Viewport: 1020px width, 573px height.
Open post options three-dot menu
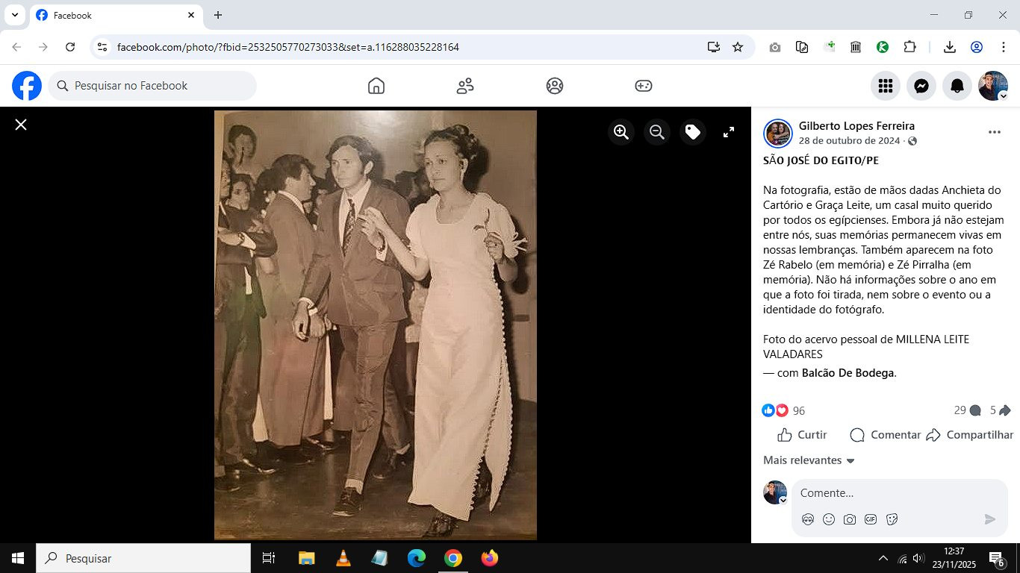point(994,132)
